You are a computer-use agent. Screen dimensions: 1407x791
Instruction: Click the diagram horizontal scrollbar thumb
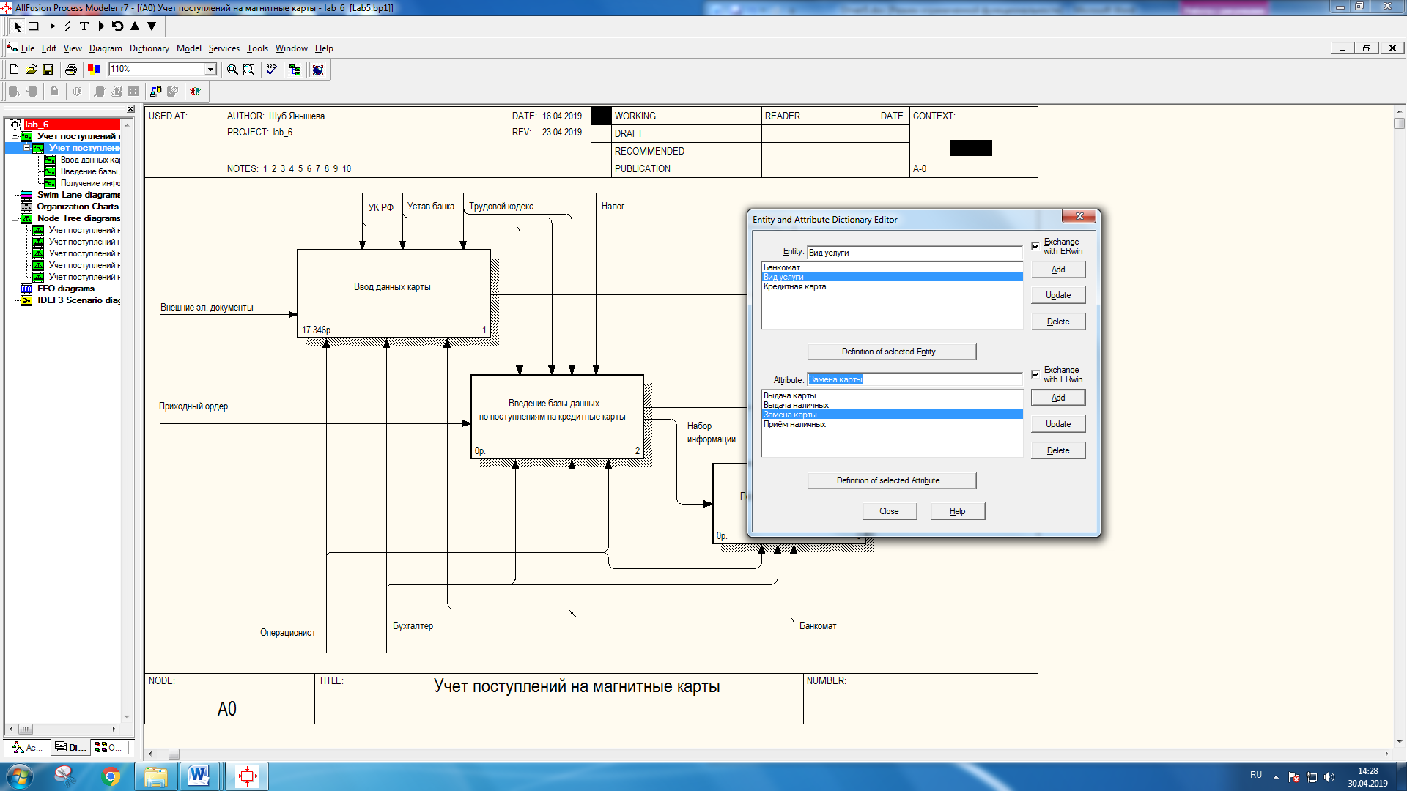[x=174, y=754]
